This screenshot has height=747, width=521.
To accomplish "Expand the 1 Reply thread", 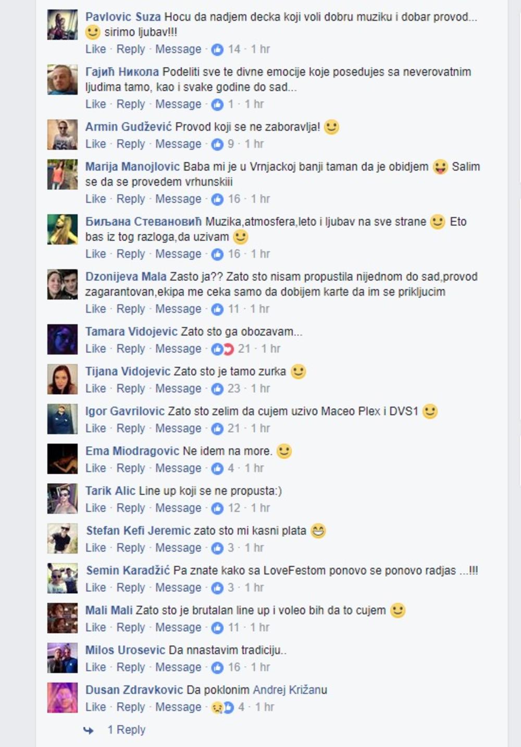I will [x=126, y=730].
